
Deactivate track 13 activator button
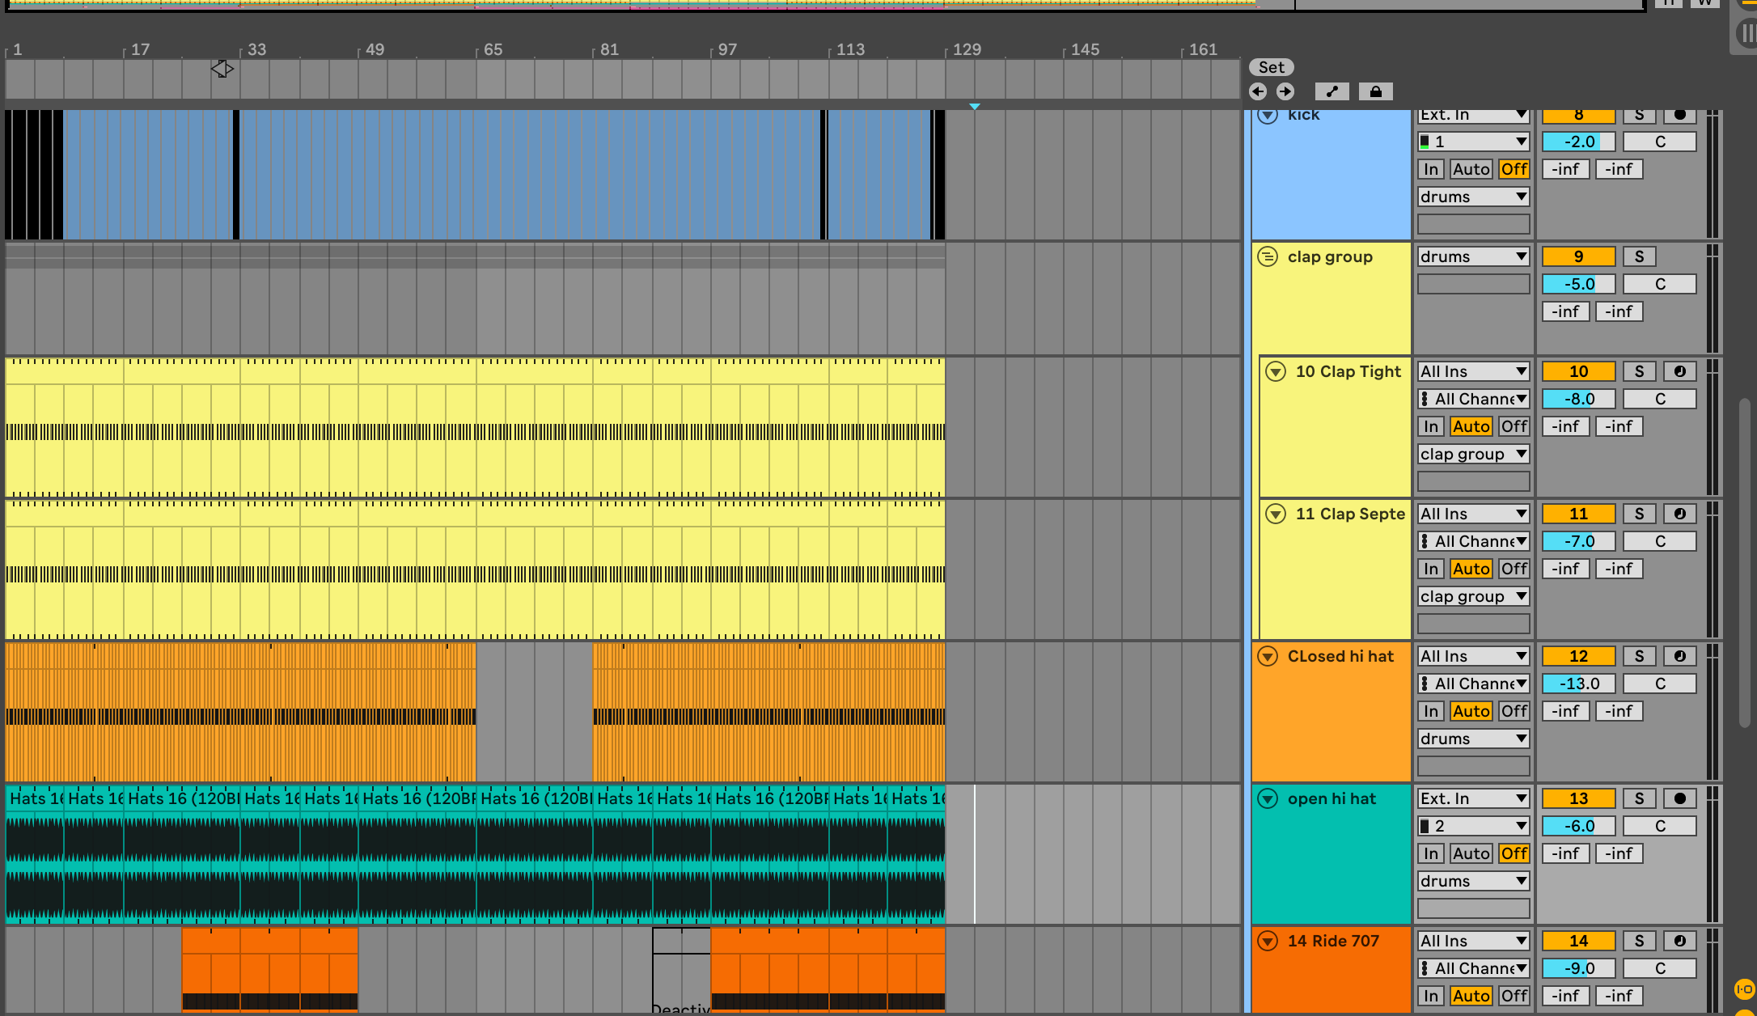tap(1578, 798)
